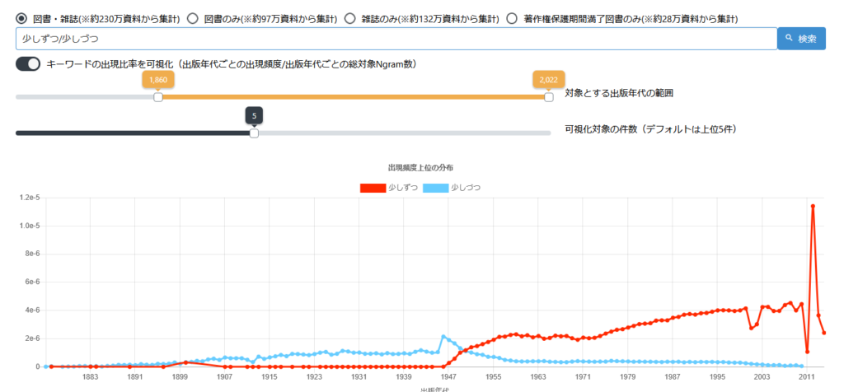
Task: Click the blue peak data point near 1947
Action: (x=443, y=337)
